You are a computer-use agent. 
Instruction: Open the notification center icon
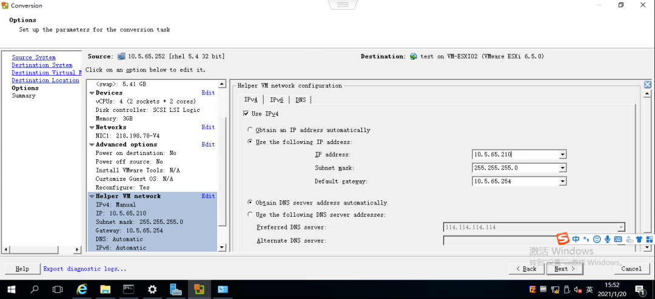[x=639, y=289]
